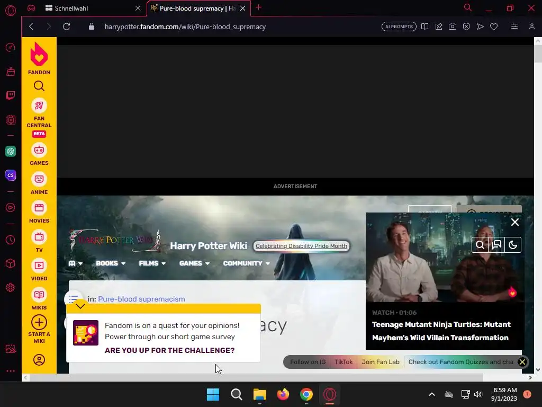Close the floating video player
The height and width of the screenshot is (407, 542).
point(515,222)
